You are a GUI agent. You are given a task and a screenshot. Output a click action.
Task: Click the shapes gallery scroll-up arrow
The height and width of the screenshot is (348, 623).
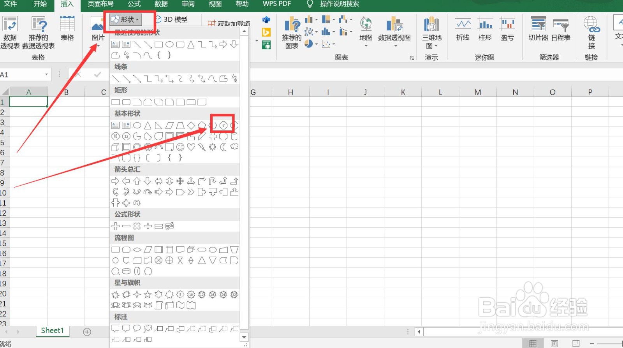244,32
